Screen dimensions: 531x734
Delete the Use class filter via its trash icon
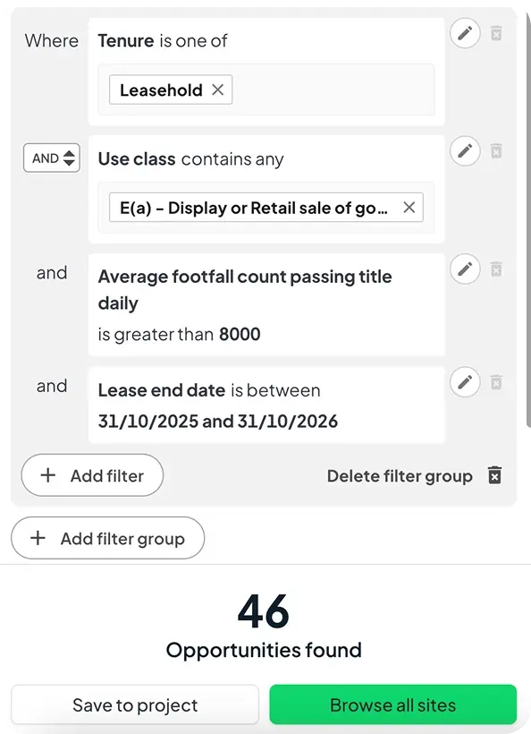tap(497, 151)
